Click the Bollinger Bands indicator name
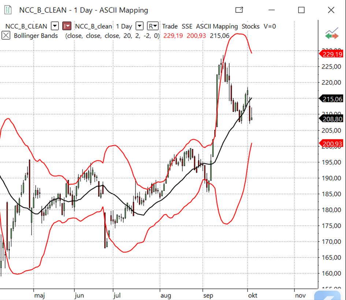This screenshot has width=346, height=300. pos(36,36)
